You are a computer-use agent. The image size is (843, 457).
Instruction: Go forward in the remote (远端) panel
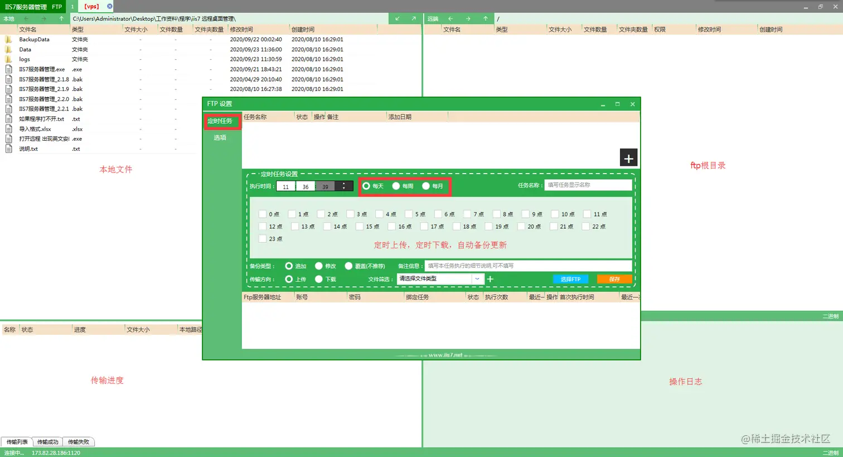pyautogui.click(x=468, y=18)
